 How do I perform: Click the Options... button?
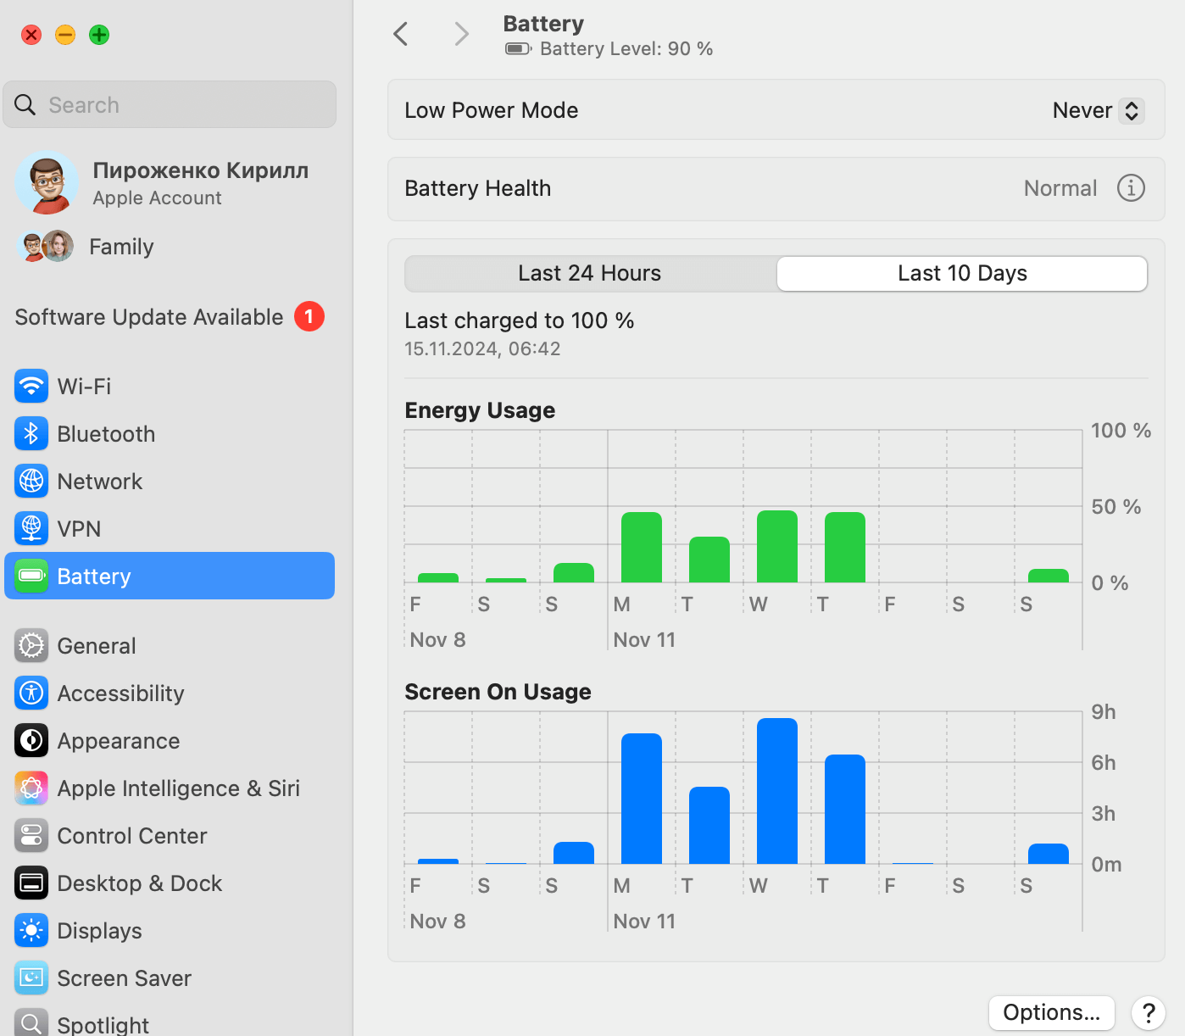[x=1051, y=1012]
